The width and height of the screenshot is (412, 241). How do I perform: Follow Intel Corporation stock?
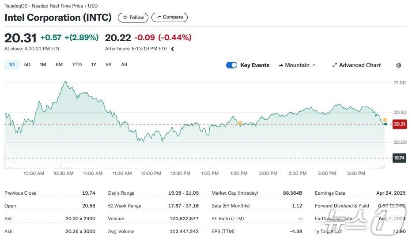point(133,17)
